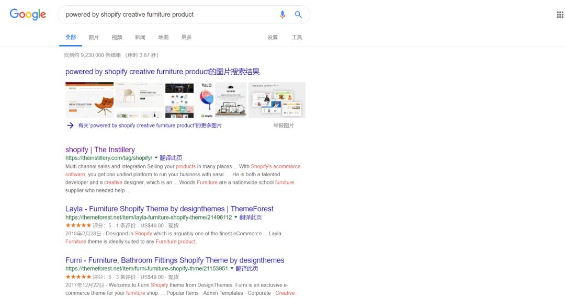Screen dimensions: 565x298
Task: Open 设置 (Settings) menu
Action: (273, 38)
